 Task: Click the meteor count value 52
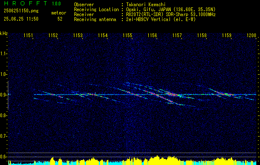pyautogui.click(x=60, y=19)
